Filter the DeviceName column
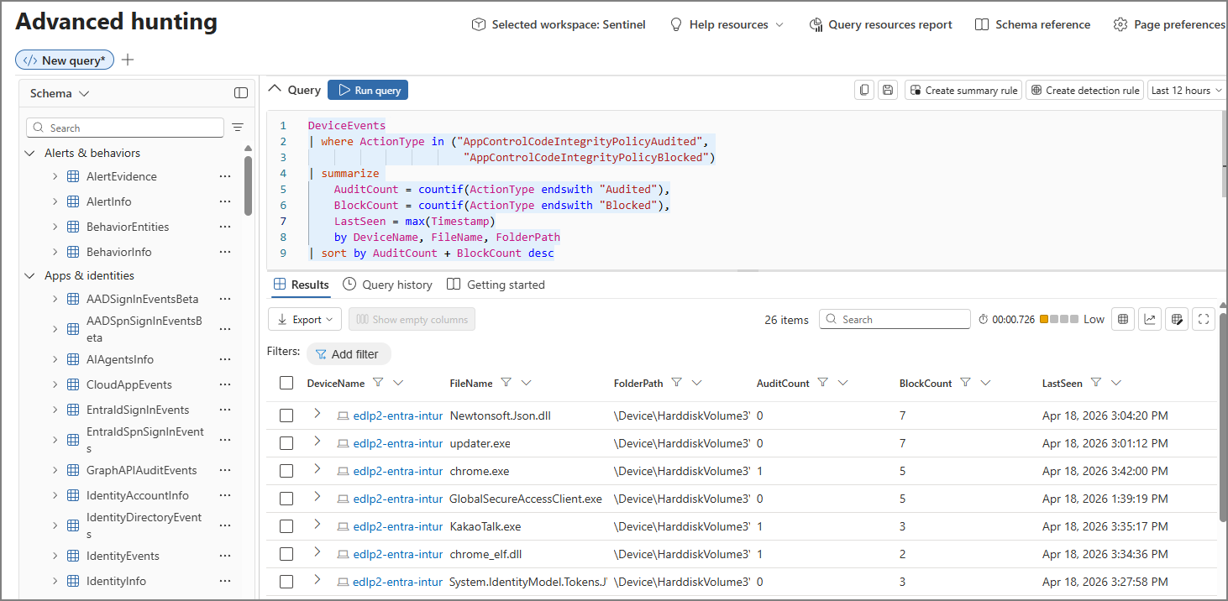 click(x=378, y=383)
